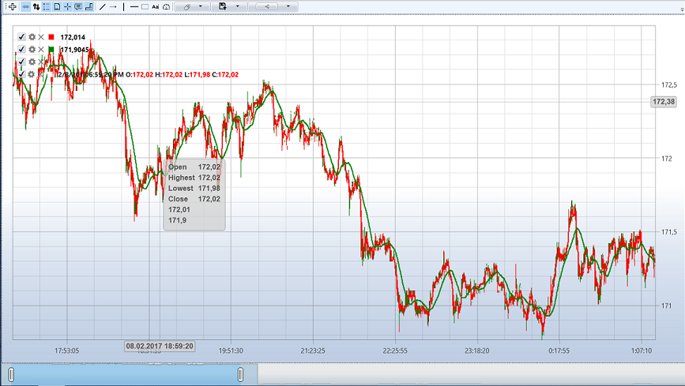Open settings gear for 171,9045 series

click(32, 50)
